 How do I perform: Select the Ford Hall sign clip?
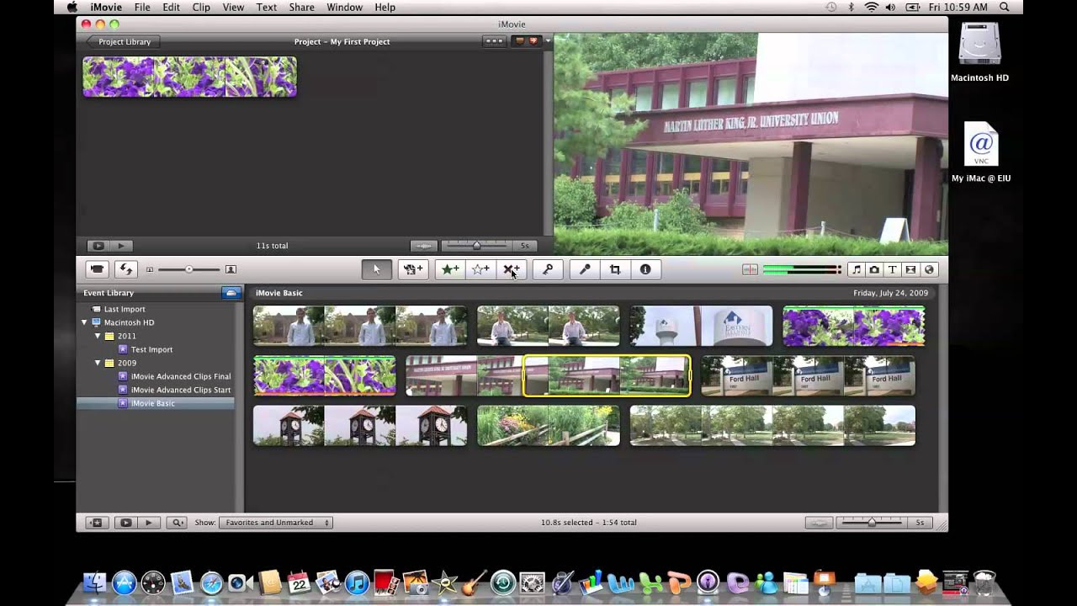[x=808, y=375]
